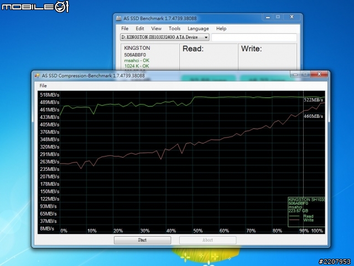354x266 pixels.
Task: Click the Compression-Benchmark title bar icon
Action: coord(37,76)
